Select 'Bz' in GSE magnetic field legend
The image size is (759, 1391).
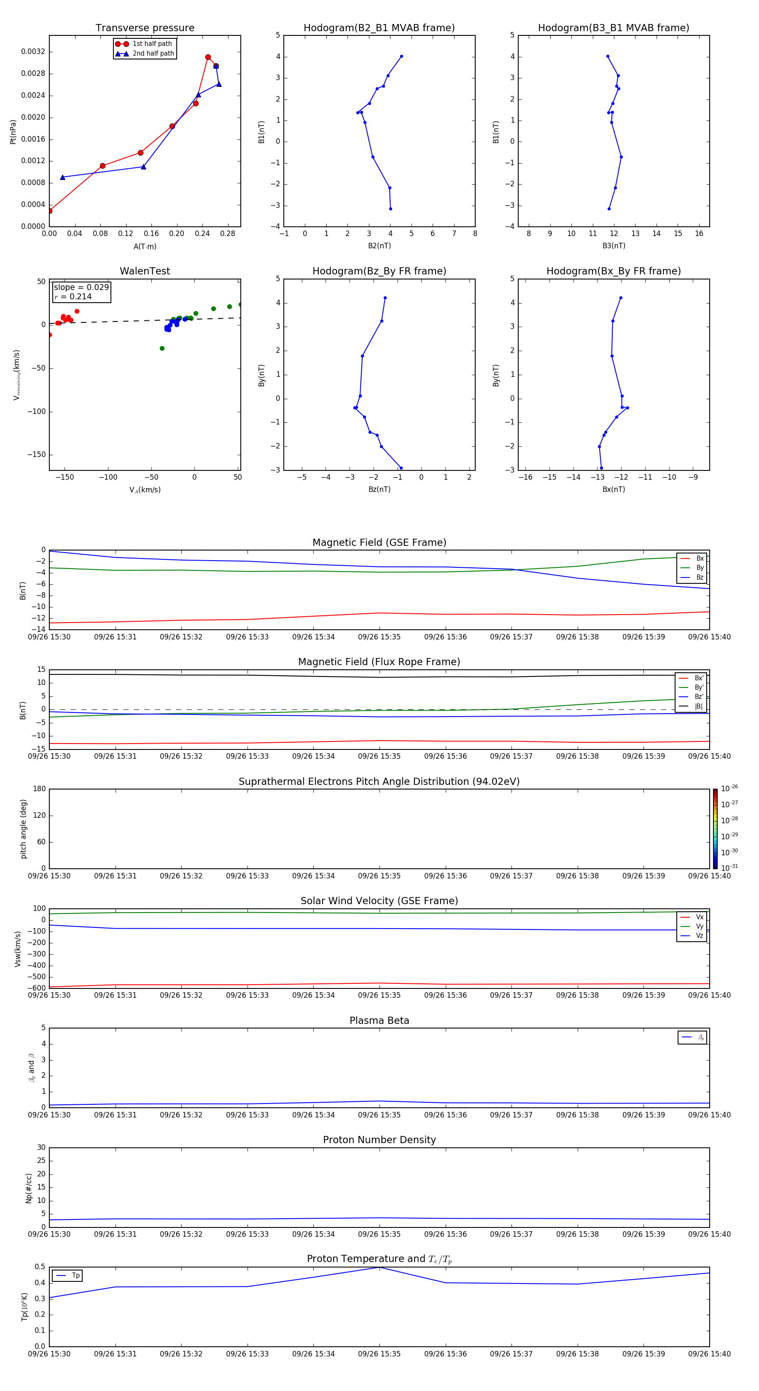692,578
